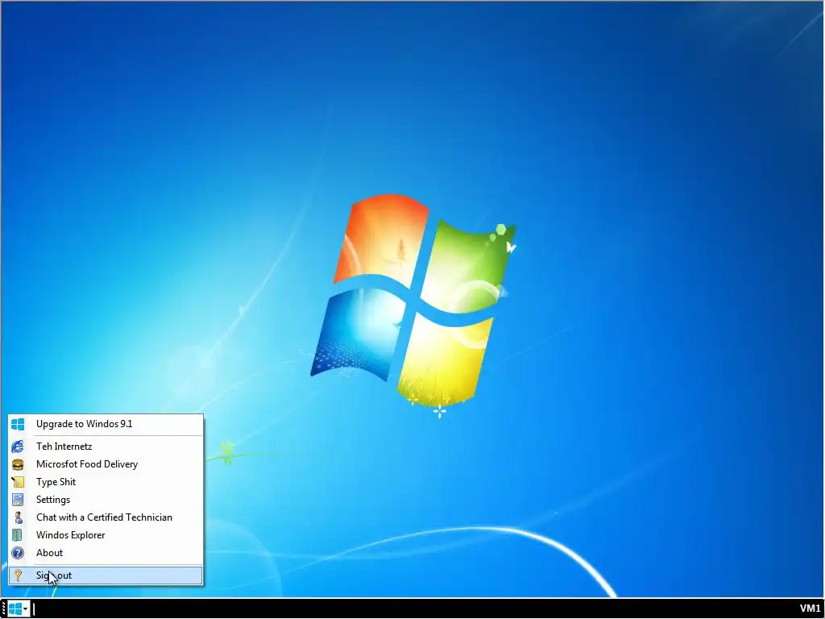
Task: Click the Windows logo icon beside Upgrade
Action: [x=18, y=424]
